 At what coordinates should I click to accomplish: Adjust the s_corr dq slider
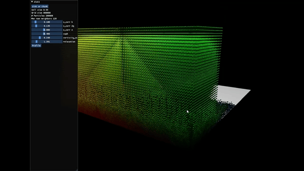point(47,26)
